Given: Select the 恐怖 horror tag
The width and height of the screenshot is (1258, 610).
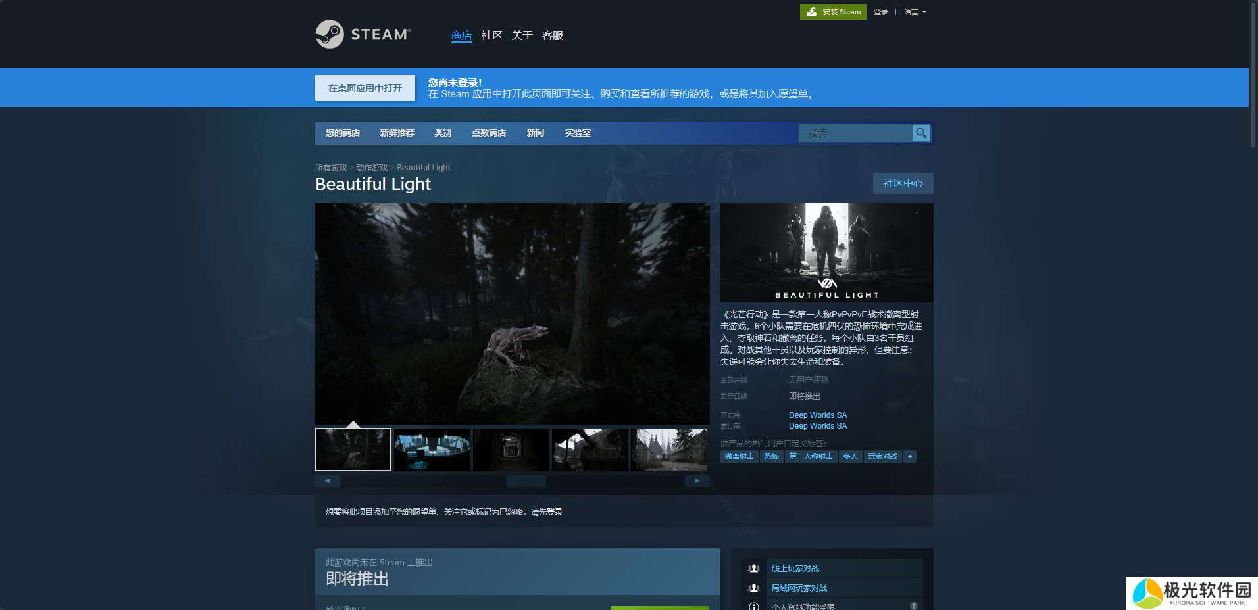Looking at the screenshot, I should (771, 456).
